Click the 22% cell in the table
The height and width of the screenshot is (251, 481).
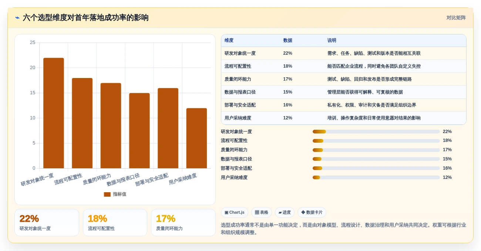287,53
